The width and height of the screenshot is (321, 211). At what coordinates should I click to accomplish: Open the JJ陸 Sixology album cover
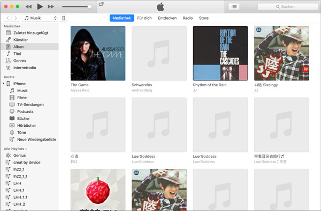tap(281, 53)
